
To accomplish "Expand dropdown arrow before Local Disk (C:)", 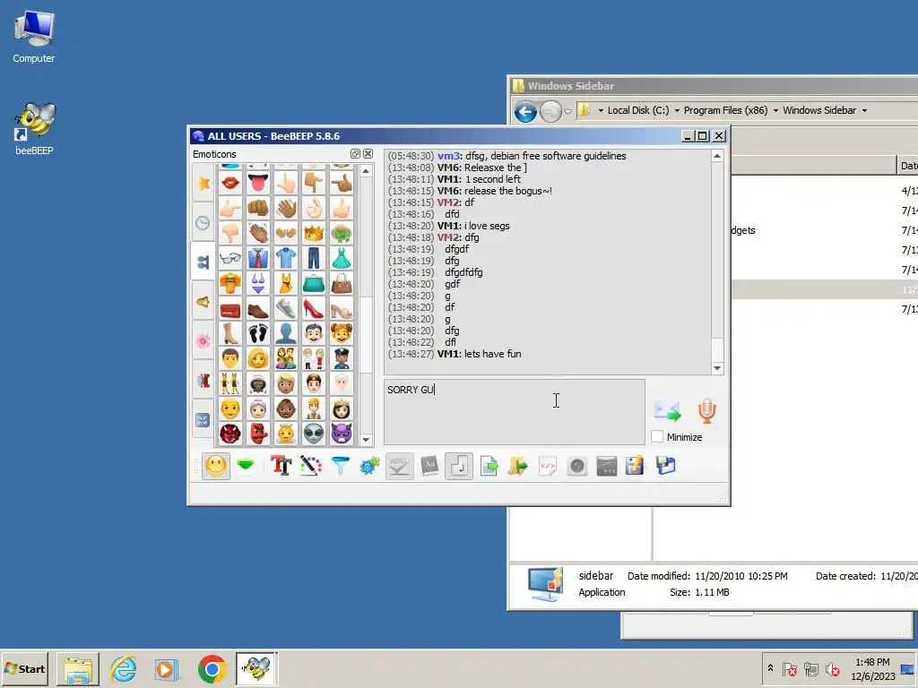I will (x=600, y=110).
